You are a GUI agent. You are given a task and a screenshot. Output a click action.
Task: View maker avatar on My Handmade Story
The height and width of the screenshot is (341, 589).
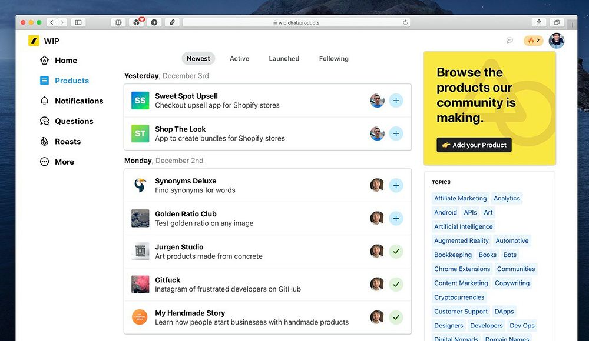pos(377,317)
